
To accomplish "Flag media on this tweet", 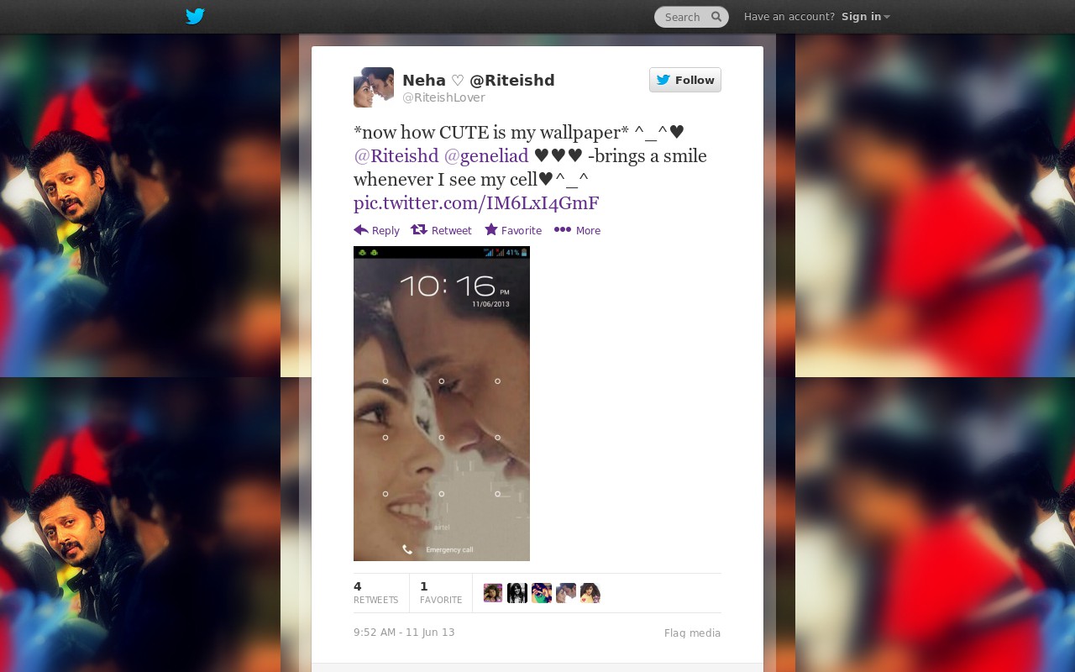I will pos(692,633).
